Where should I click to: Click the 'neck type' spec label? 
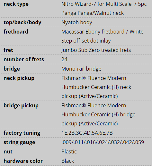tap(16, 4)
